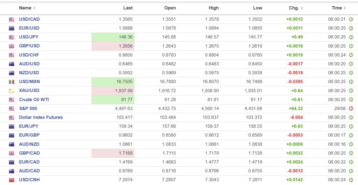Viewport: 358px width, 185px height.
Task: Open the EUR/GBP pair link
Action: point(29,135)
